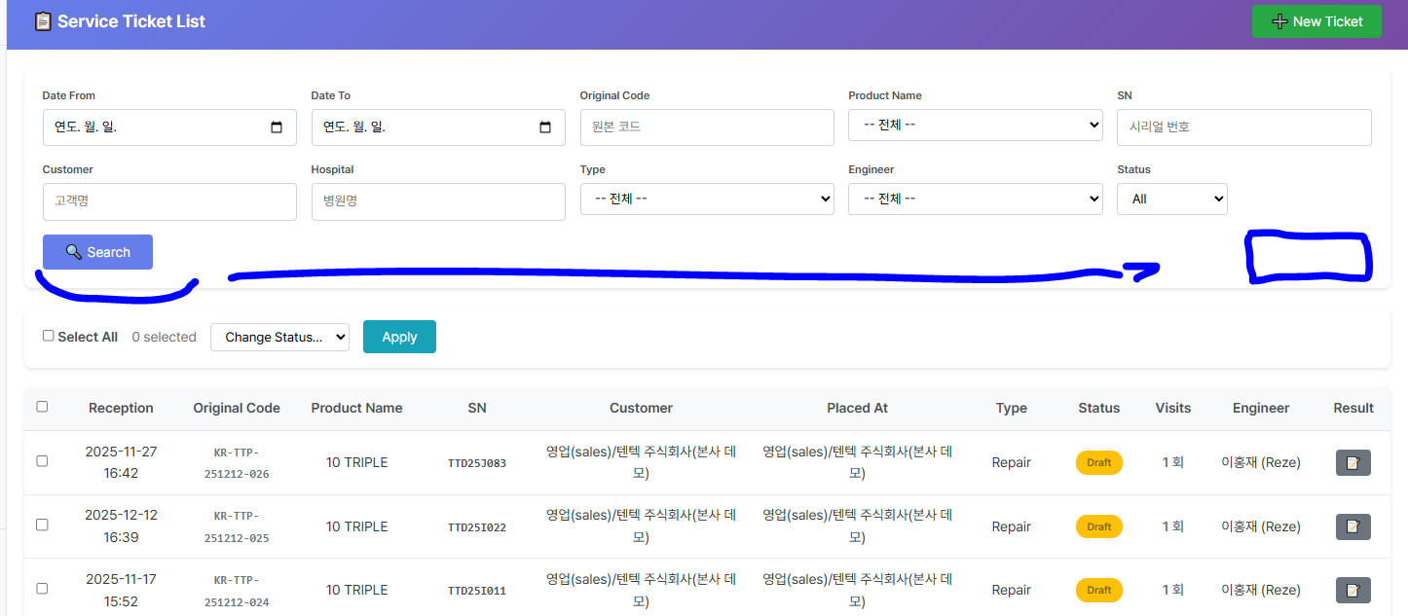Open result edit icon for ticket KR-TTP-251212-025
The width and height of the screenshot is (1408, 616).
[1352, 526]
